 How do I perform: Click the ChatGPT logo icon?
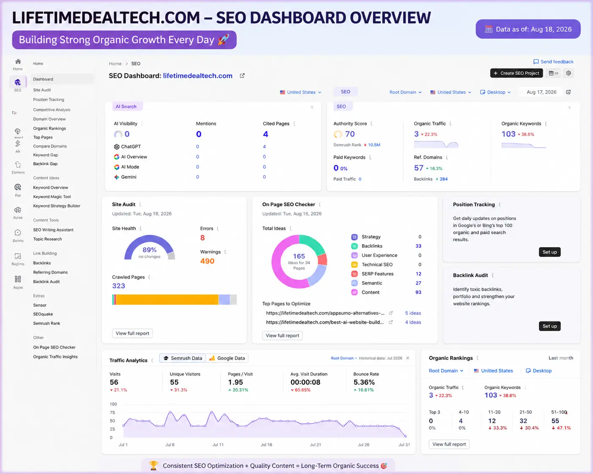pyautogui.click(x=116, y=147)
